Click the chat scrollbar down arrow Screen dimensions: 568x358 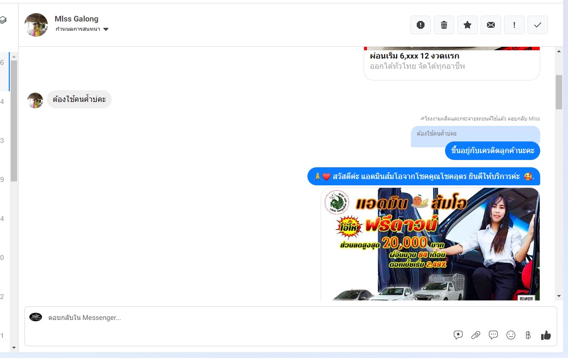[559, 296]
